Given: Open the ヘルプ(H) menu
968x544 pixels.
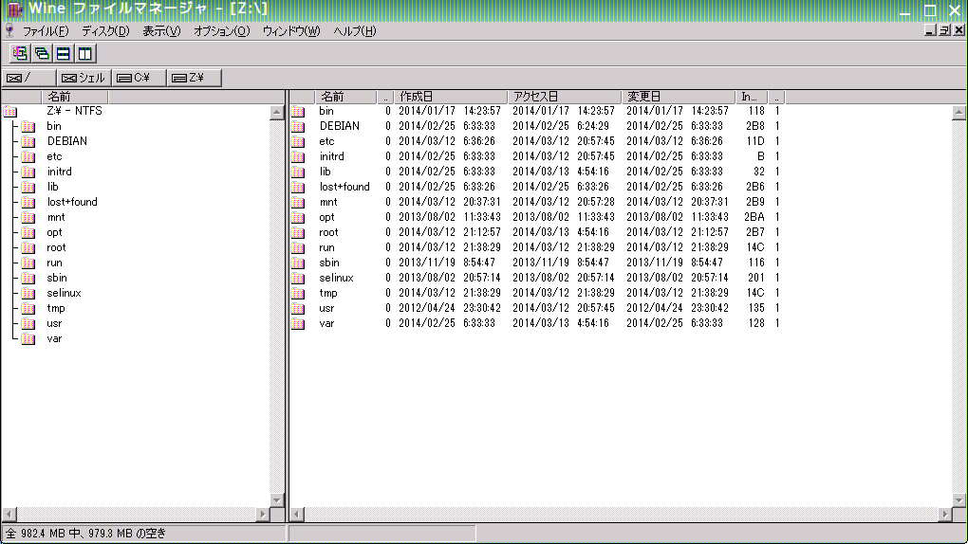Looking at the screenshot, I should pyautogui.click(x=354, y=31).
